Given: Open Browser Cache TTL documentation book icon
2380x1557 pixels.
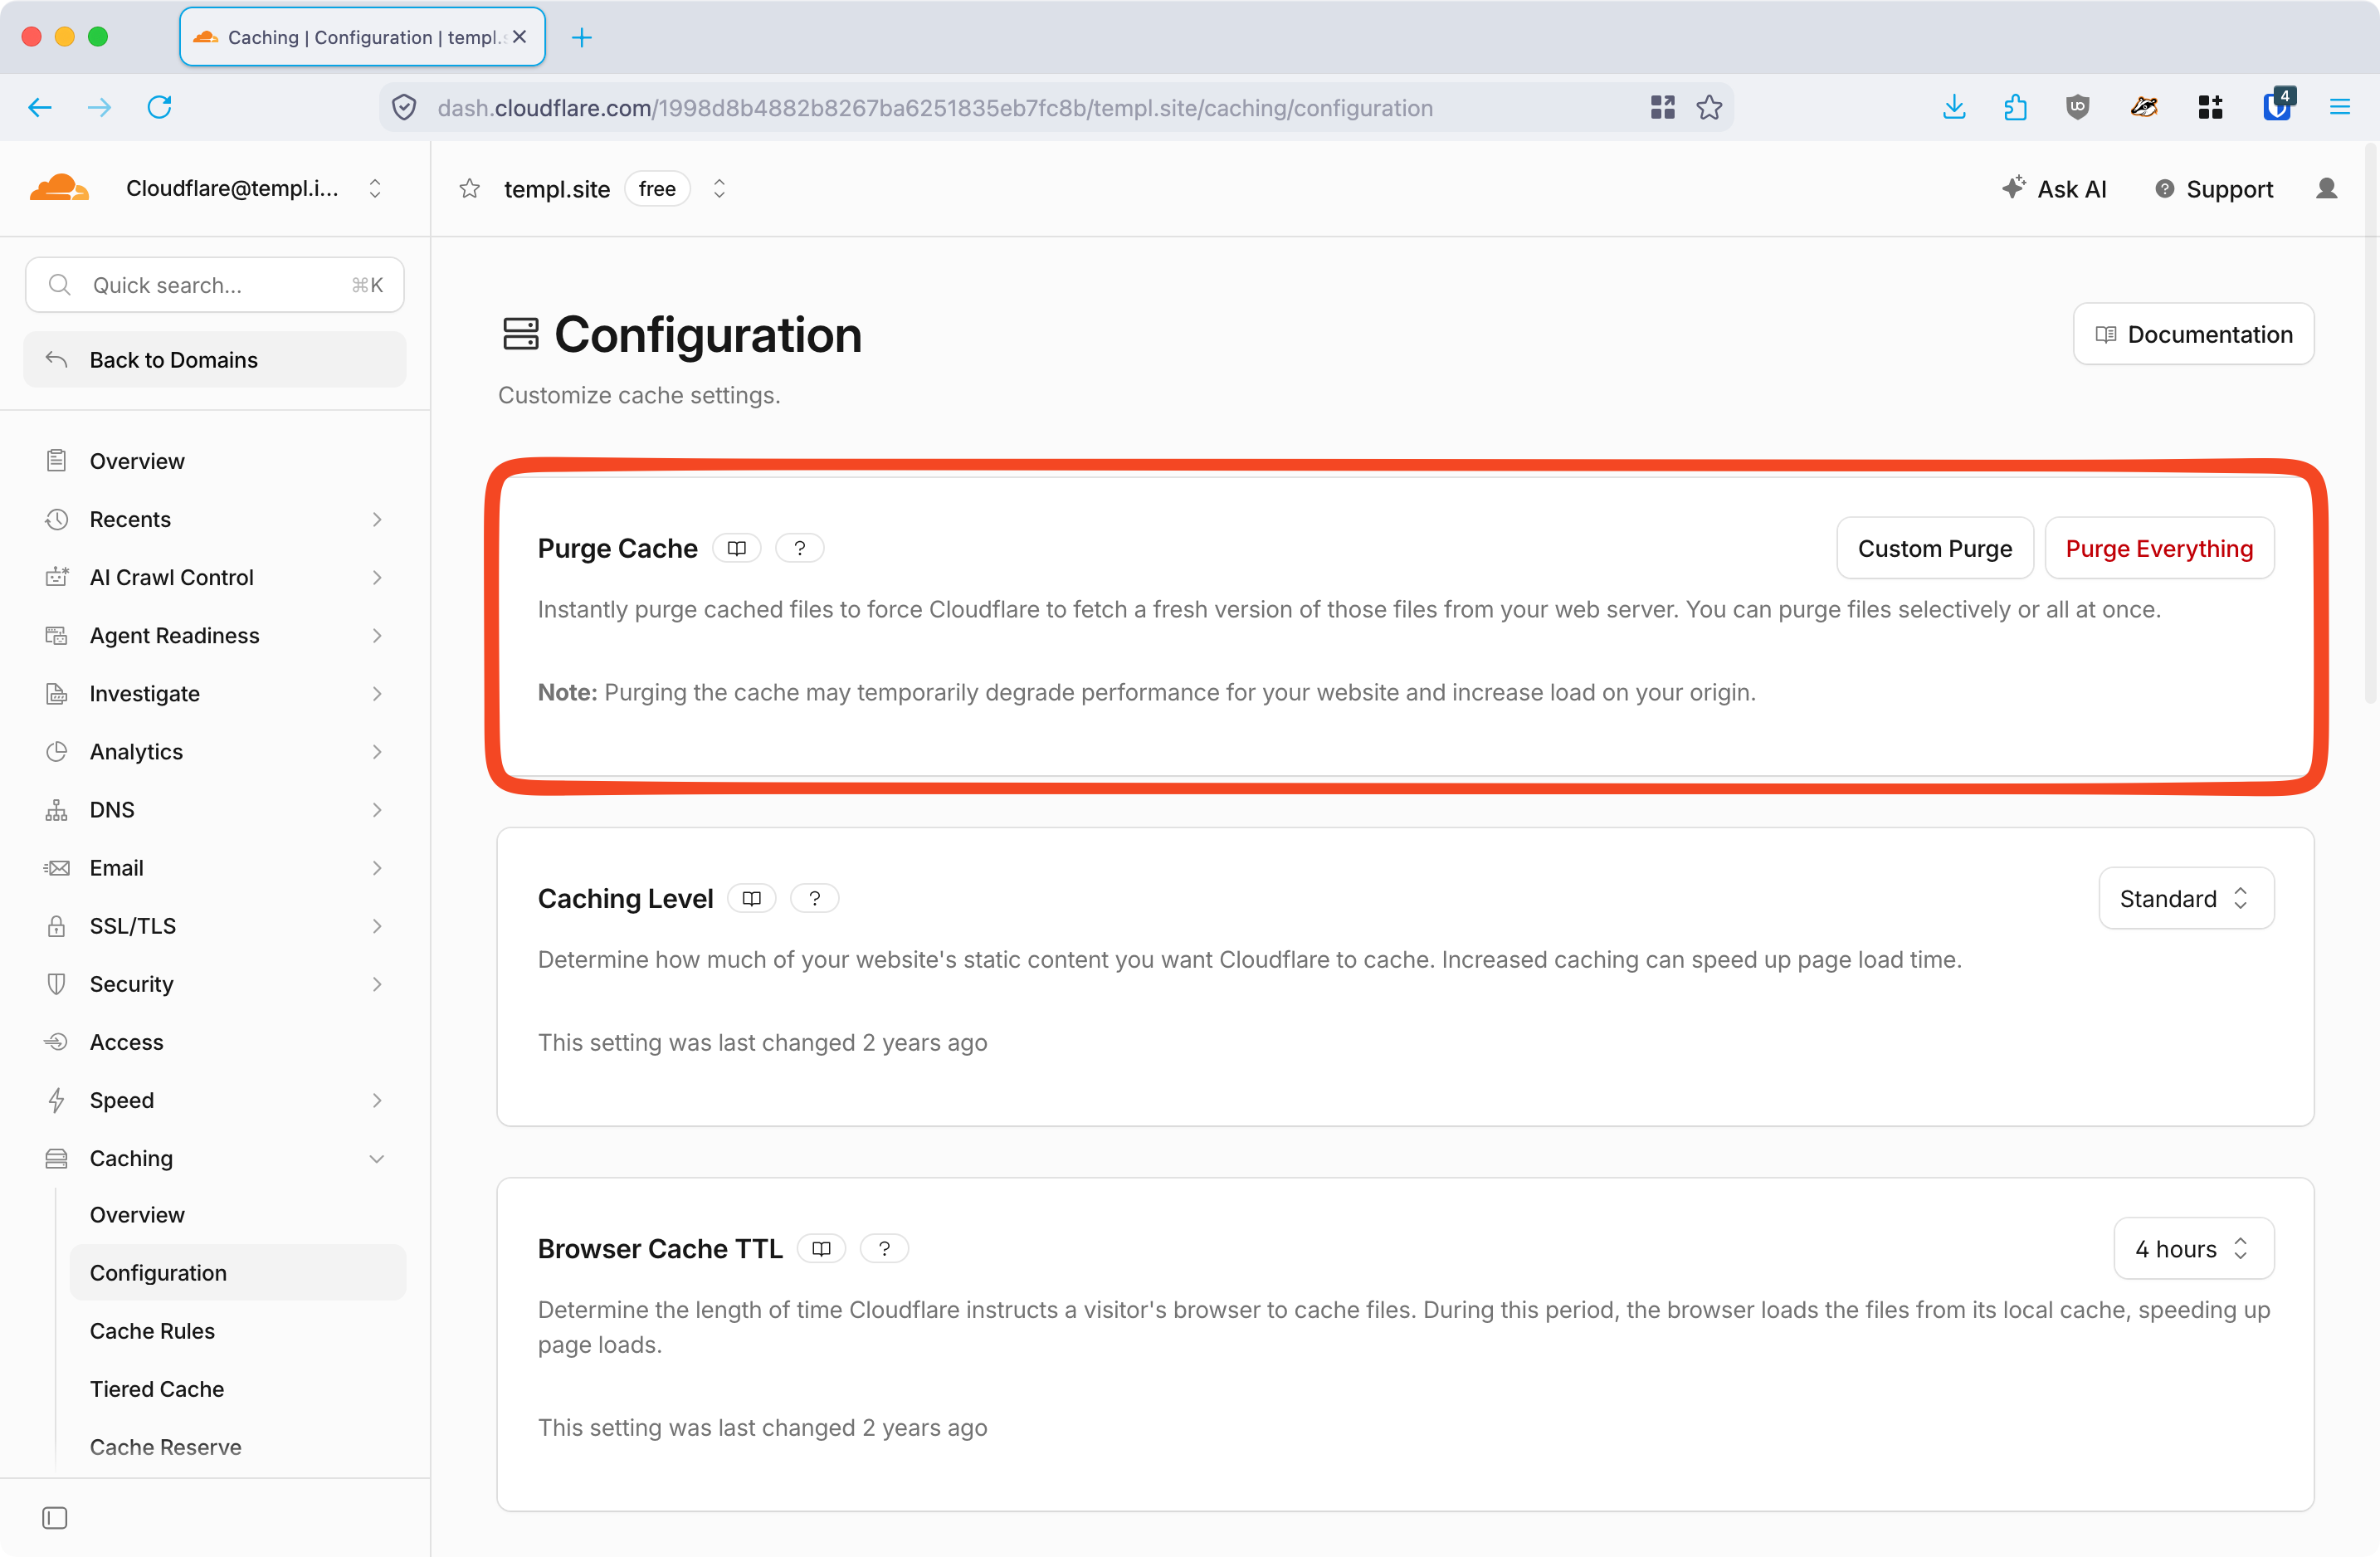Looking at the screenshot, I should [822, 1248].
